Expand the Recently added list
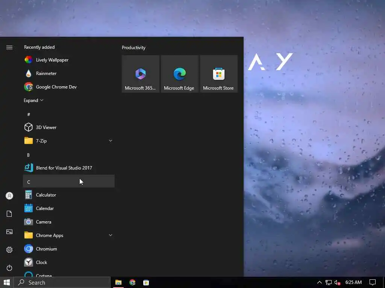Image resolution: width=385 pixels, height=288 pixels. coord(33,100)
